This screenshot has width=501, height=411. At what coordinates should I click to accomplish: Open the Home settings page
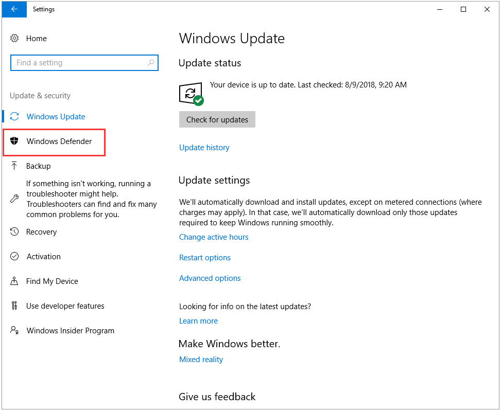(37, 39)
